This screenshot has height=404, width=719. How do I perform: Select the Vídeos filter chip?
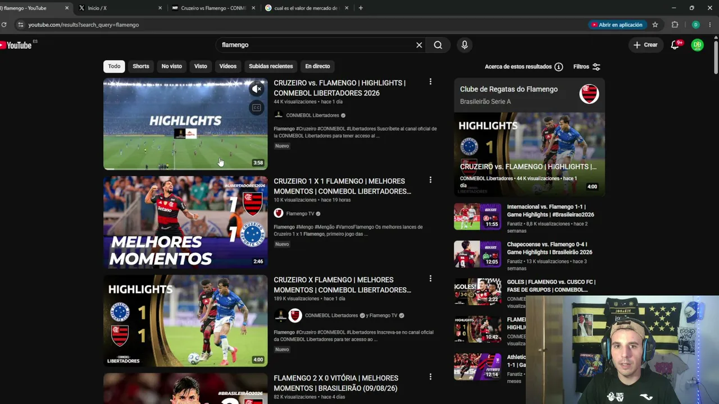click(227, 66)
